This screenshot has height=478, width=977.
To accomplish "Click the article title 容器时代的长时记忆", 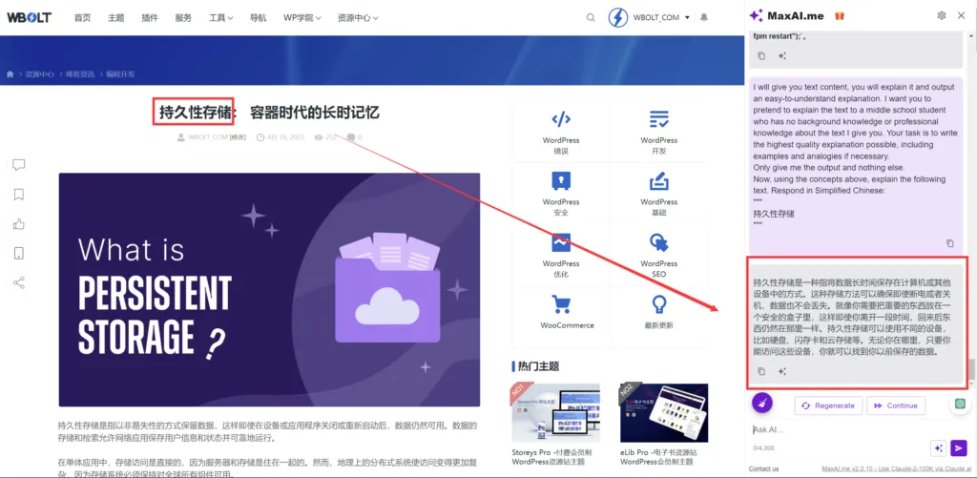I will pyautogui.click(x=315, y=113).
